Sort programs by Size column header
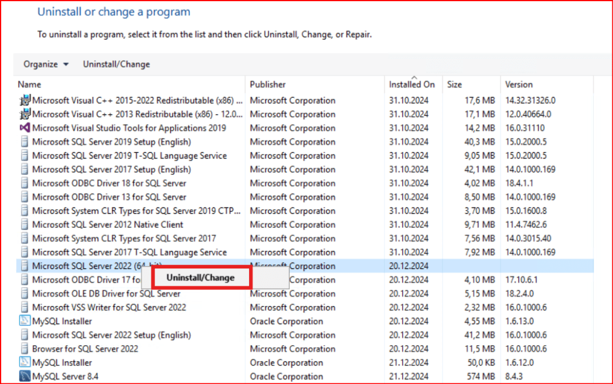Image resolution: width=613 pixels, height=384 pixels. pos(454,84)
